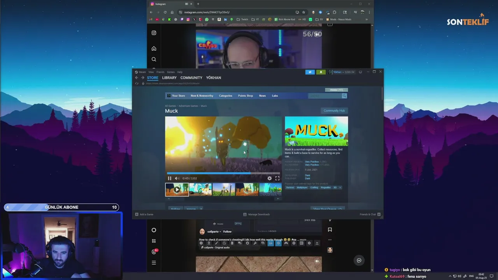
Task: Follow co0pertv on Instagram reel
Action: tap(227, 231)
